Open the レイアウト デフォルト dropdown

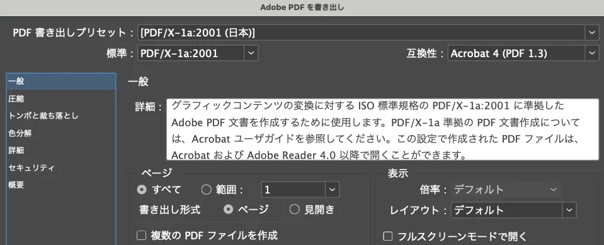[x=513, y=210]
